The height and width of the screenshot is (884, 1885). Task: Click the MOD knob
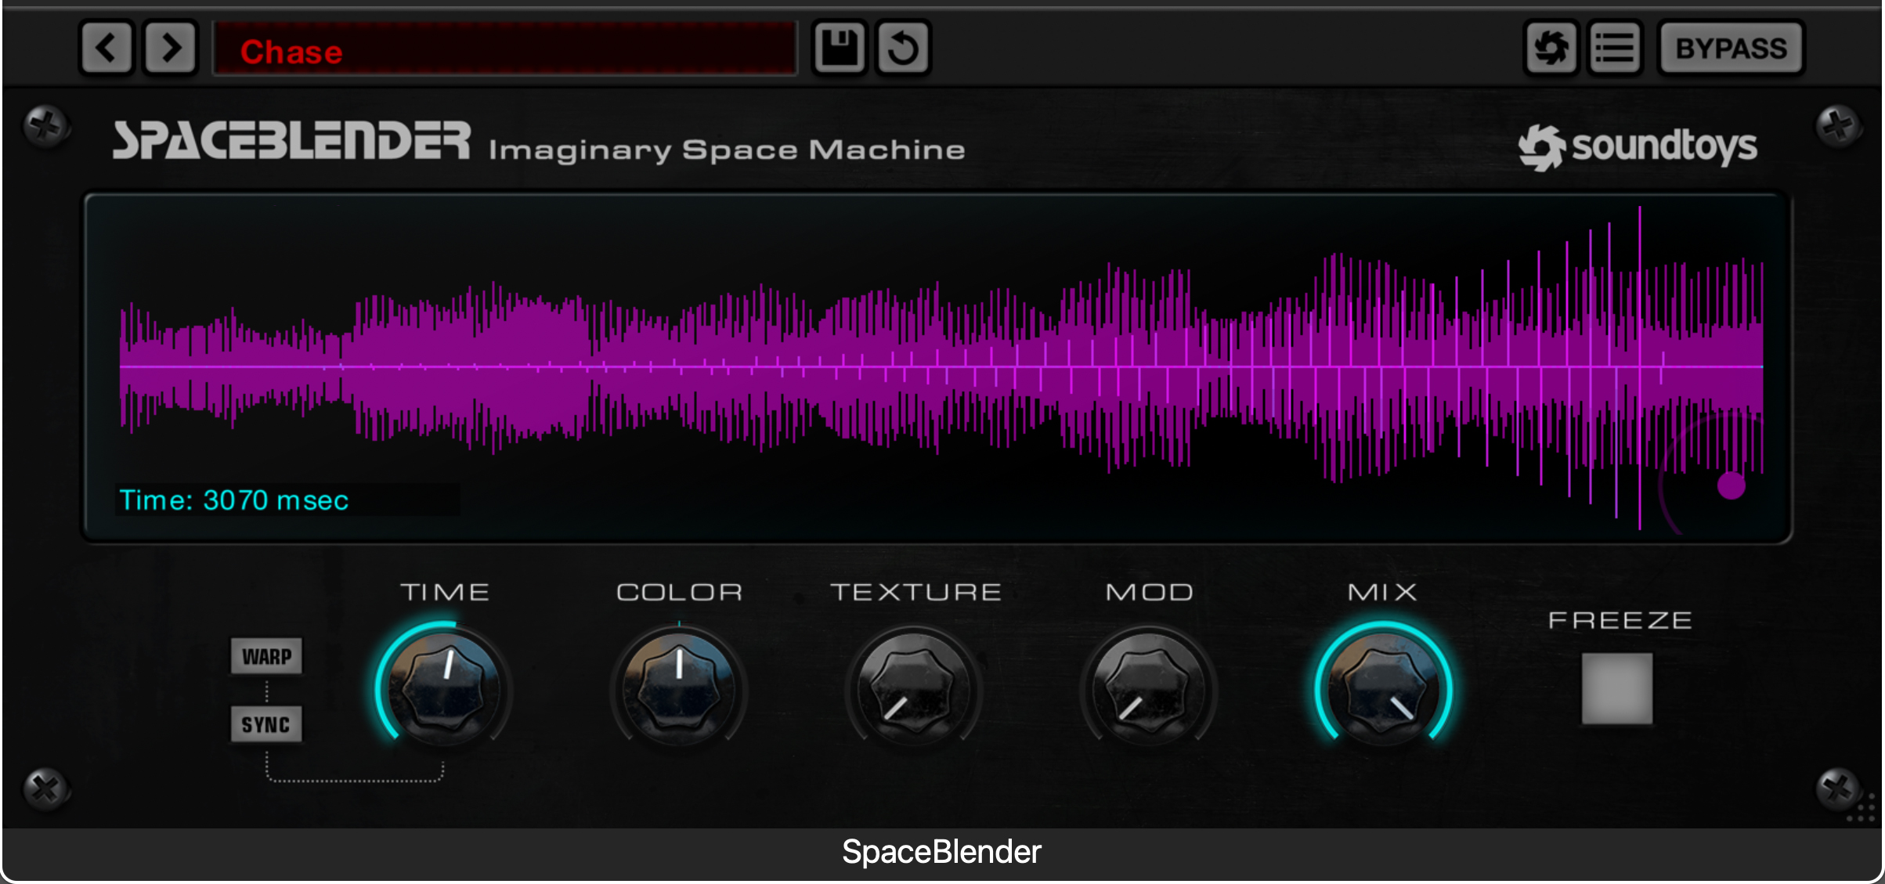tap(1149, 689)
